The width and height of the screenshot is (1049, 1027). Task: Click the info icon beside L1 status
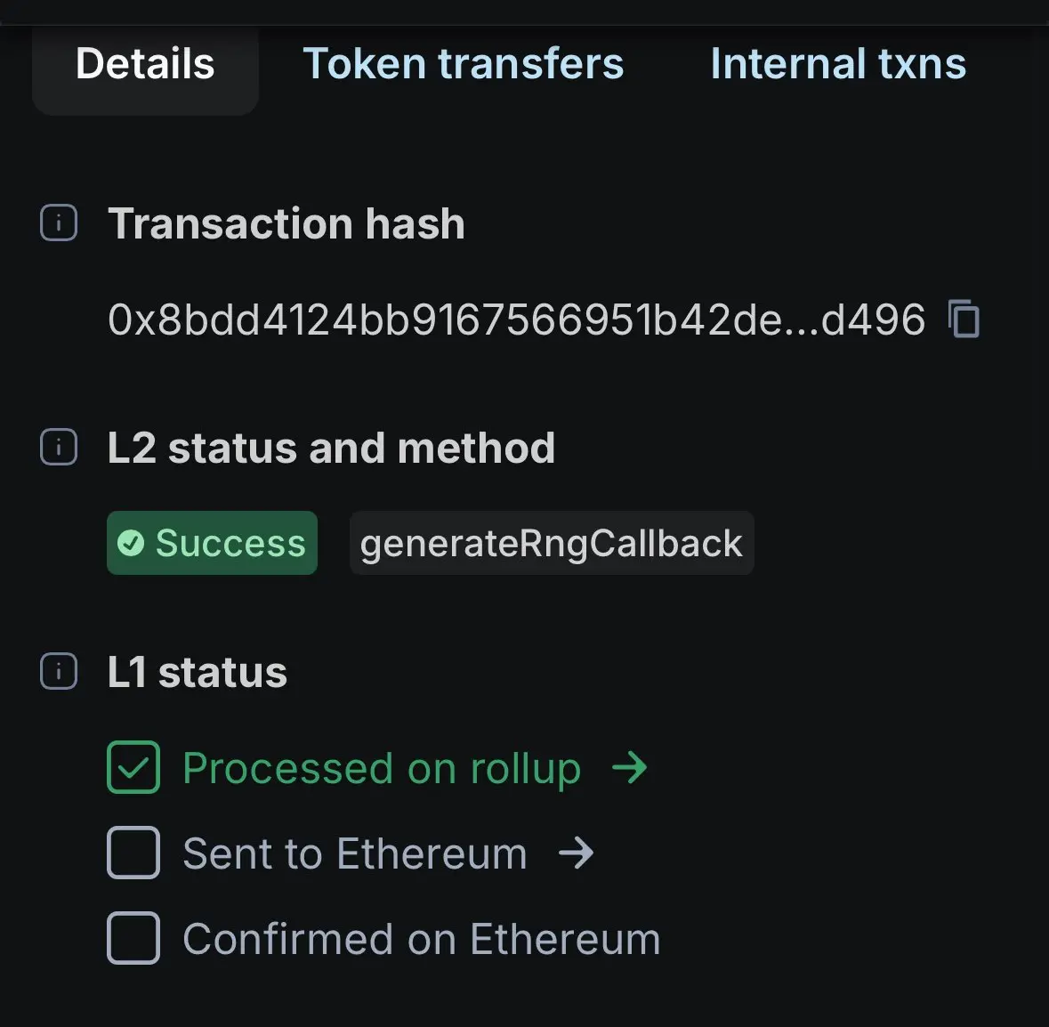59,671
